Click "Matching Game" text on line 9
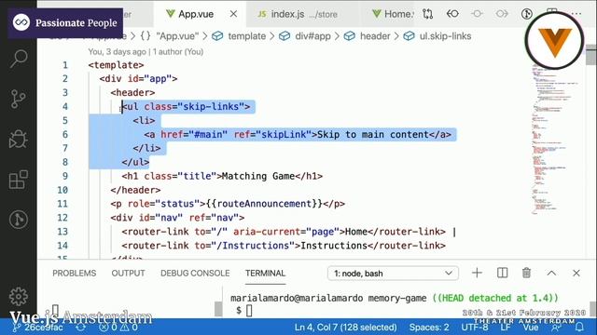 pyautogui.click(x=258, y=176)
